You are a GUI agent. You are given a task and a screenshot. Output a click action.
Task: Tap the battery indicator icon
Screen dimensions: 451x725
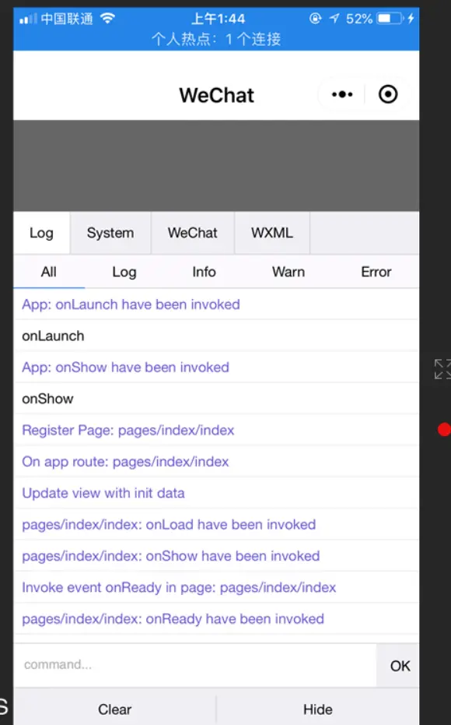(390, 19)
